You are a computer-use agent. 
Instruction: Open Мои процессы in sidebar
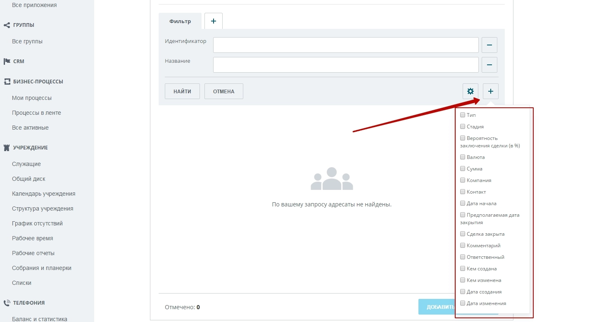32,98
